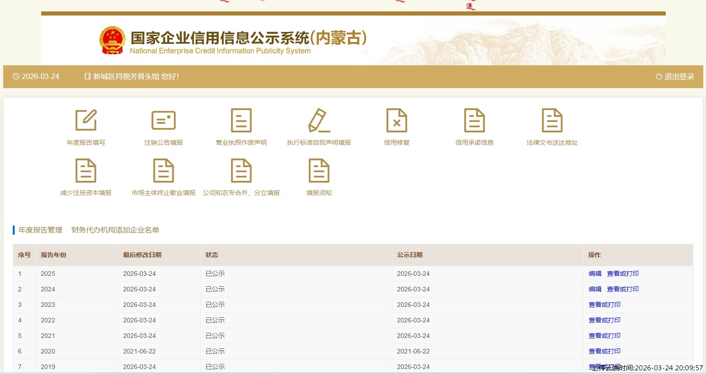This screenshot has width=706, height=374.
Task: Open the 信用修复 icon
Action: tap(396, 121)
